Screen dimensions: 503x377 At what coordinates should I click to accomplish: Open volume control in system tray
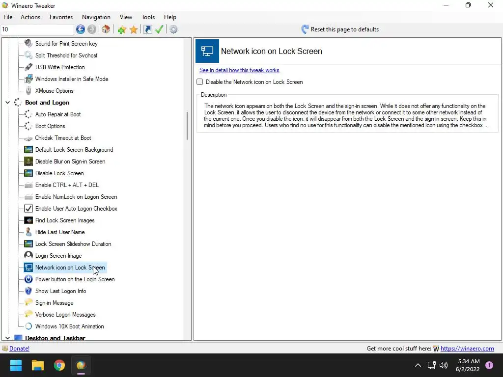pos(444,365)
